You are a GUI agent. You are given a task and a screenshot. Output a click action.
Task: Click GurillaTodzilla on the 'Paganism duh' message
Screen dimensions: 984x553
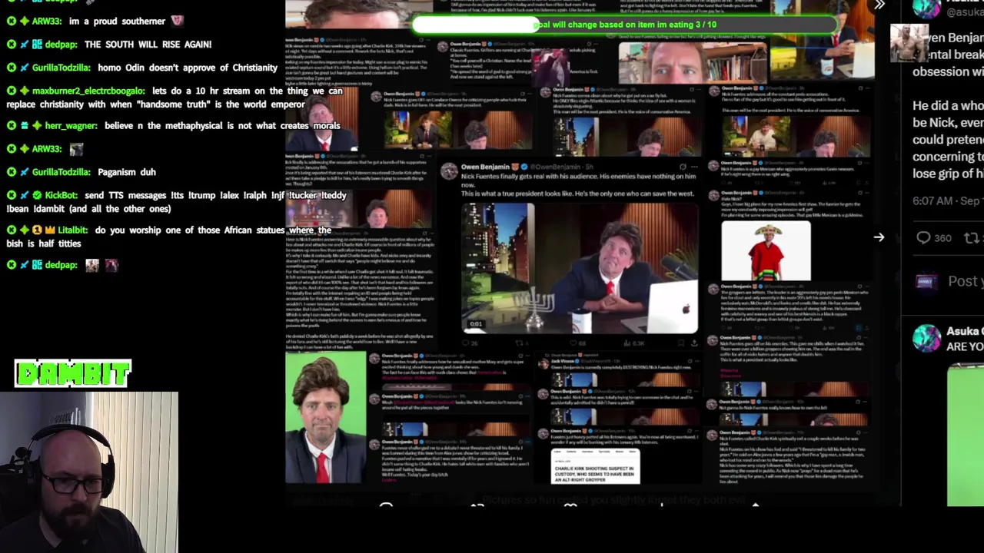(61, 172)
